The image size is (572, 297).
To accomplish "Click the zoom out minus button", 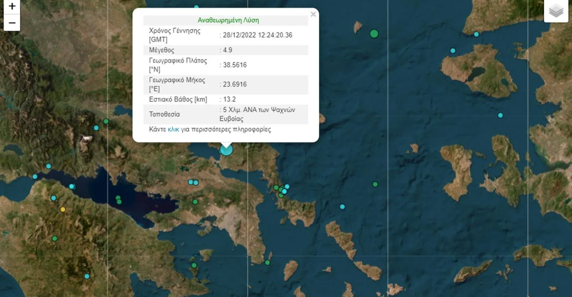I will pyautogui.click(x=12, y=23).
